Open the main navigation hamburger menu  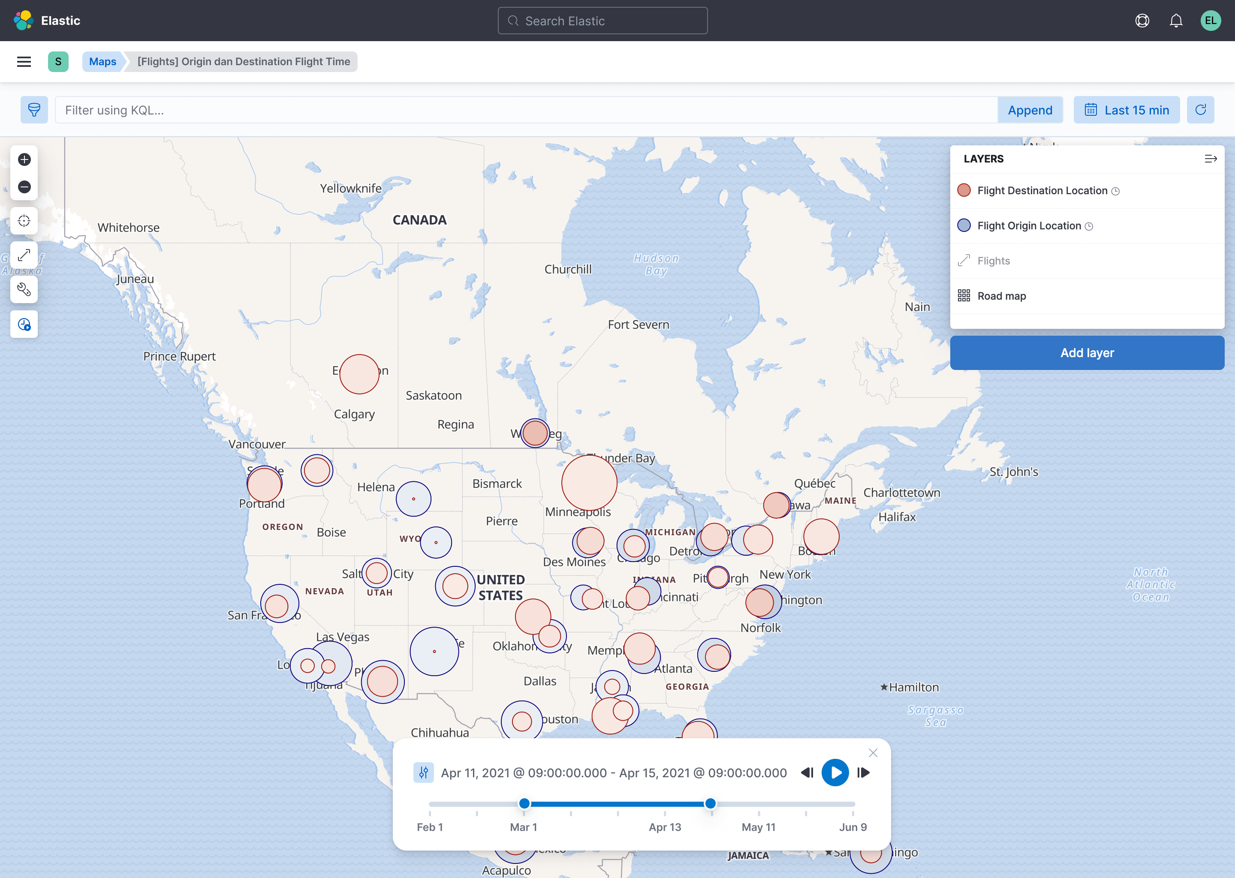coord(24,62)
